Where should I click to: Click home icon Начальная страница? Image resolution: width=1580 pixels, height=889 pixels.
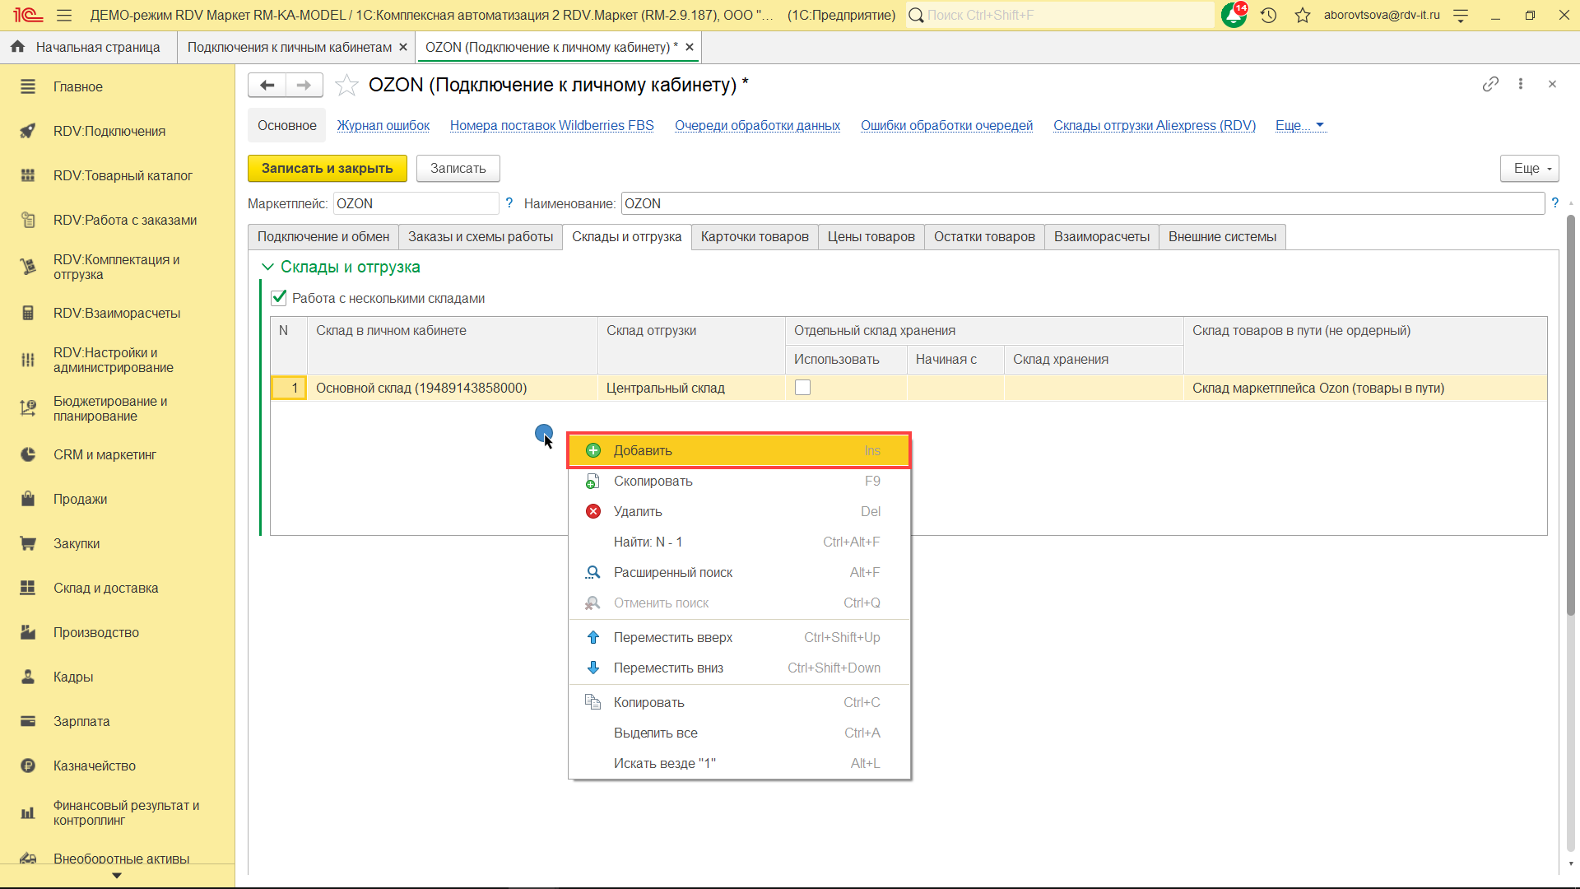tap(18, 47)
